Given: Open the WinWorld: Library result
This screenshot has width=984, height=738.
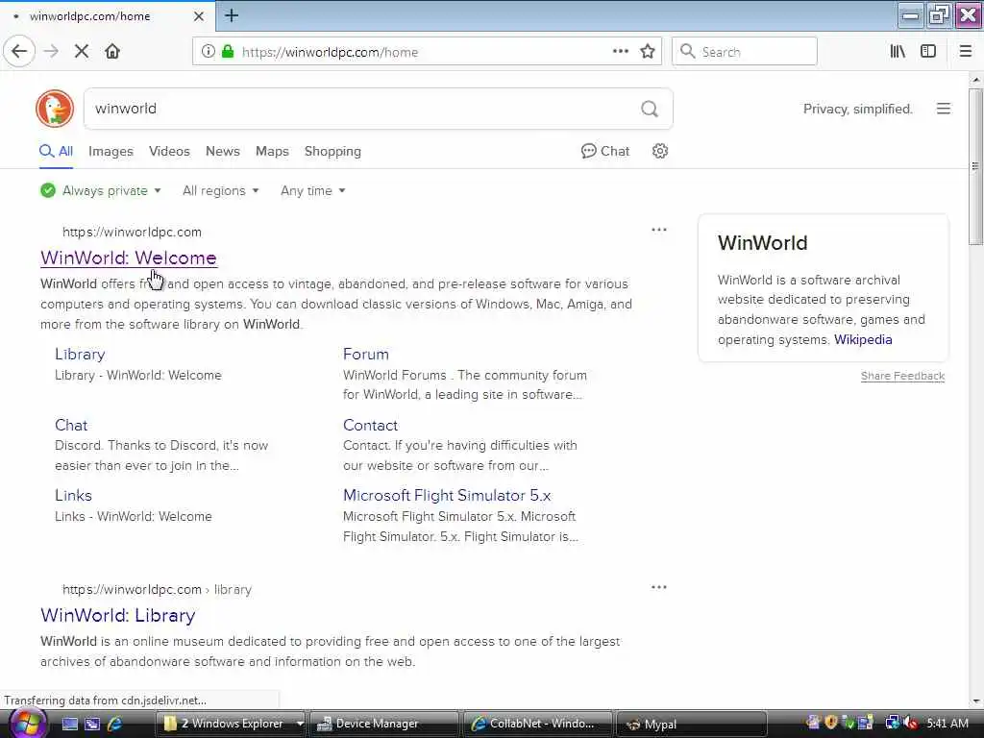Looking at the screenshot, I should click(118, 615).
